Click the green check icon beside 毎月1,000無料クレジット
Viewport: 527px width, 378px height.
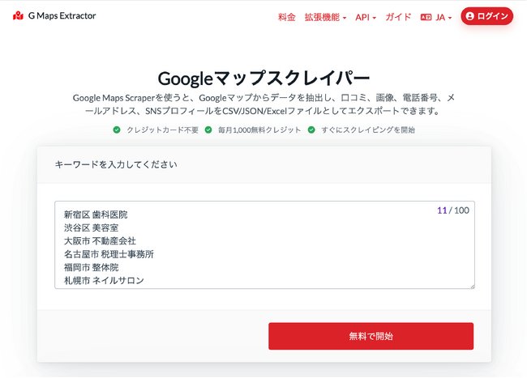coord(208,130)
